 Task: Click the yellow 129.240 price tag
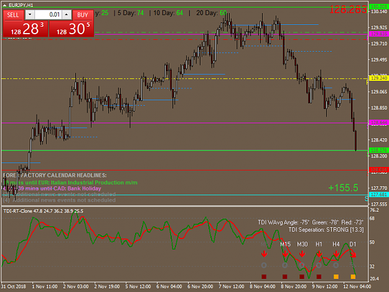[378, 78]
